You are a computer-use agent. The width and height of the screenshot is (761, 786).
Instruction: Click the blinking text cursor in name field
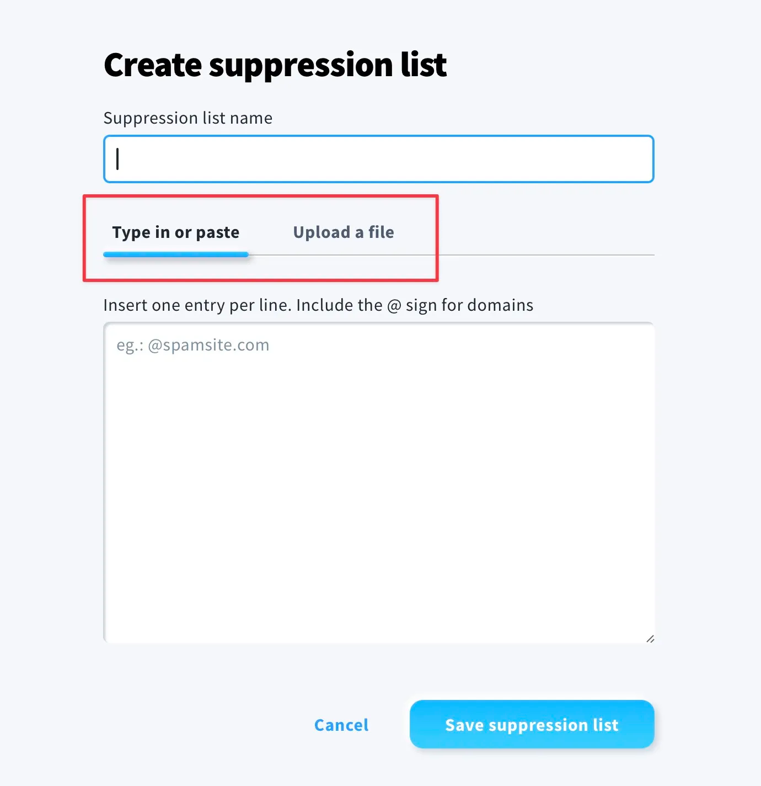(x=117, y=159)
